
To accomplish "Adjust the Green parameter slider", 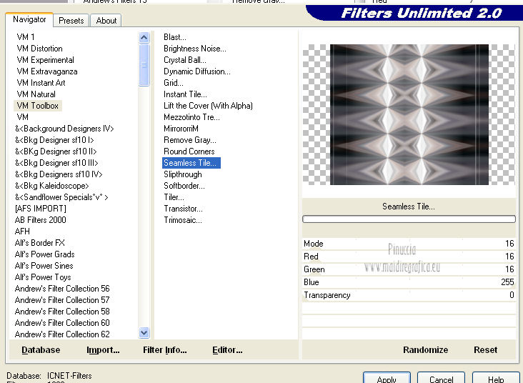I will pyautogui.click(x=409, y=269).
